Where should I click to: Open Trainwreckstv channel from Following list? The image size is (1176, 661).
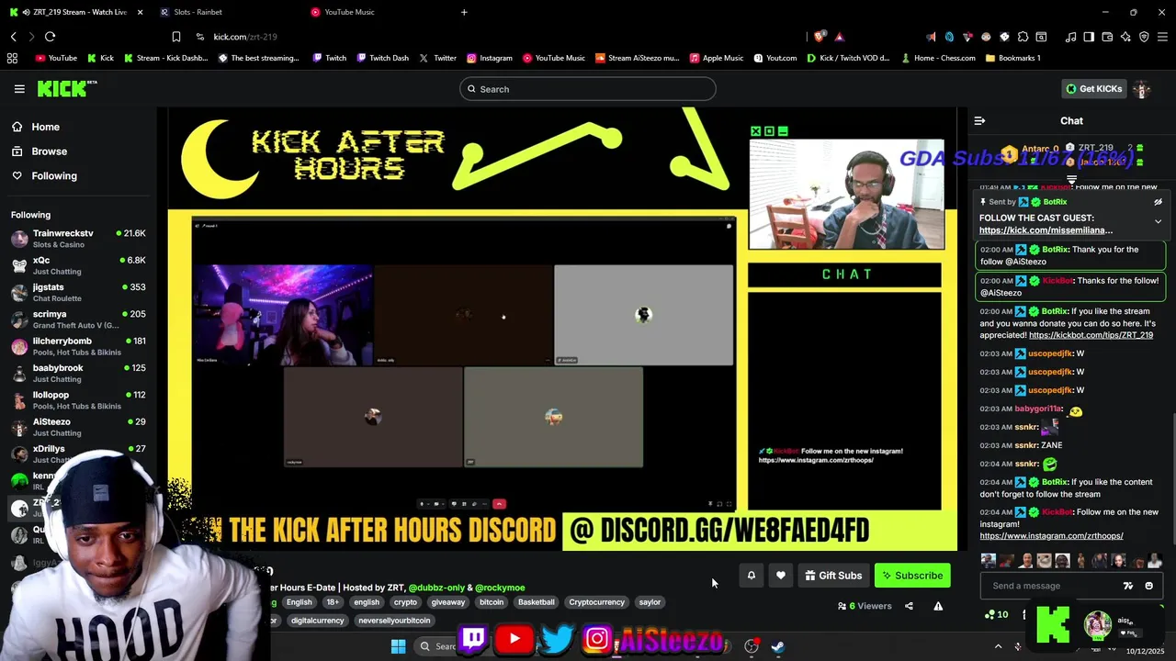(78, 239)
